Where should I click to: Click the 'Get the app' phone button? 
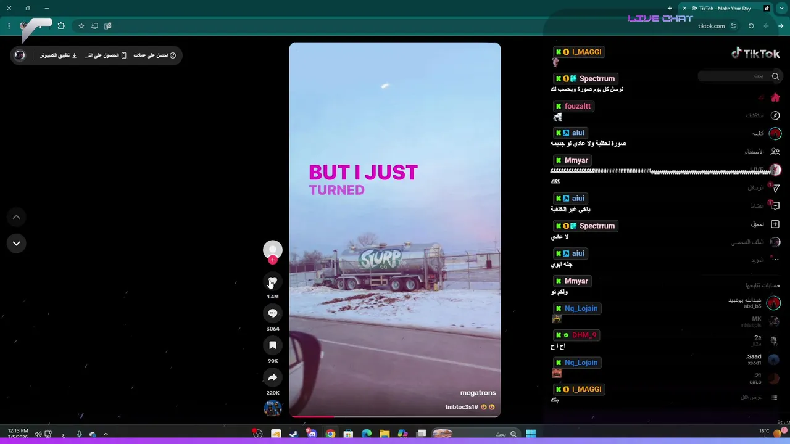pos(106,55)
